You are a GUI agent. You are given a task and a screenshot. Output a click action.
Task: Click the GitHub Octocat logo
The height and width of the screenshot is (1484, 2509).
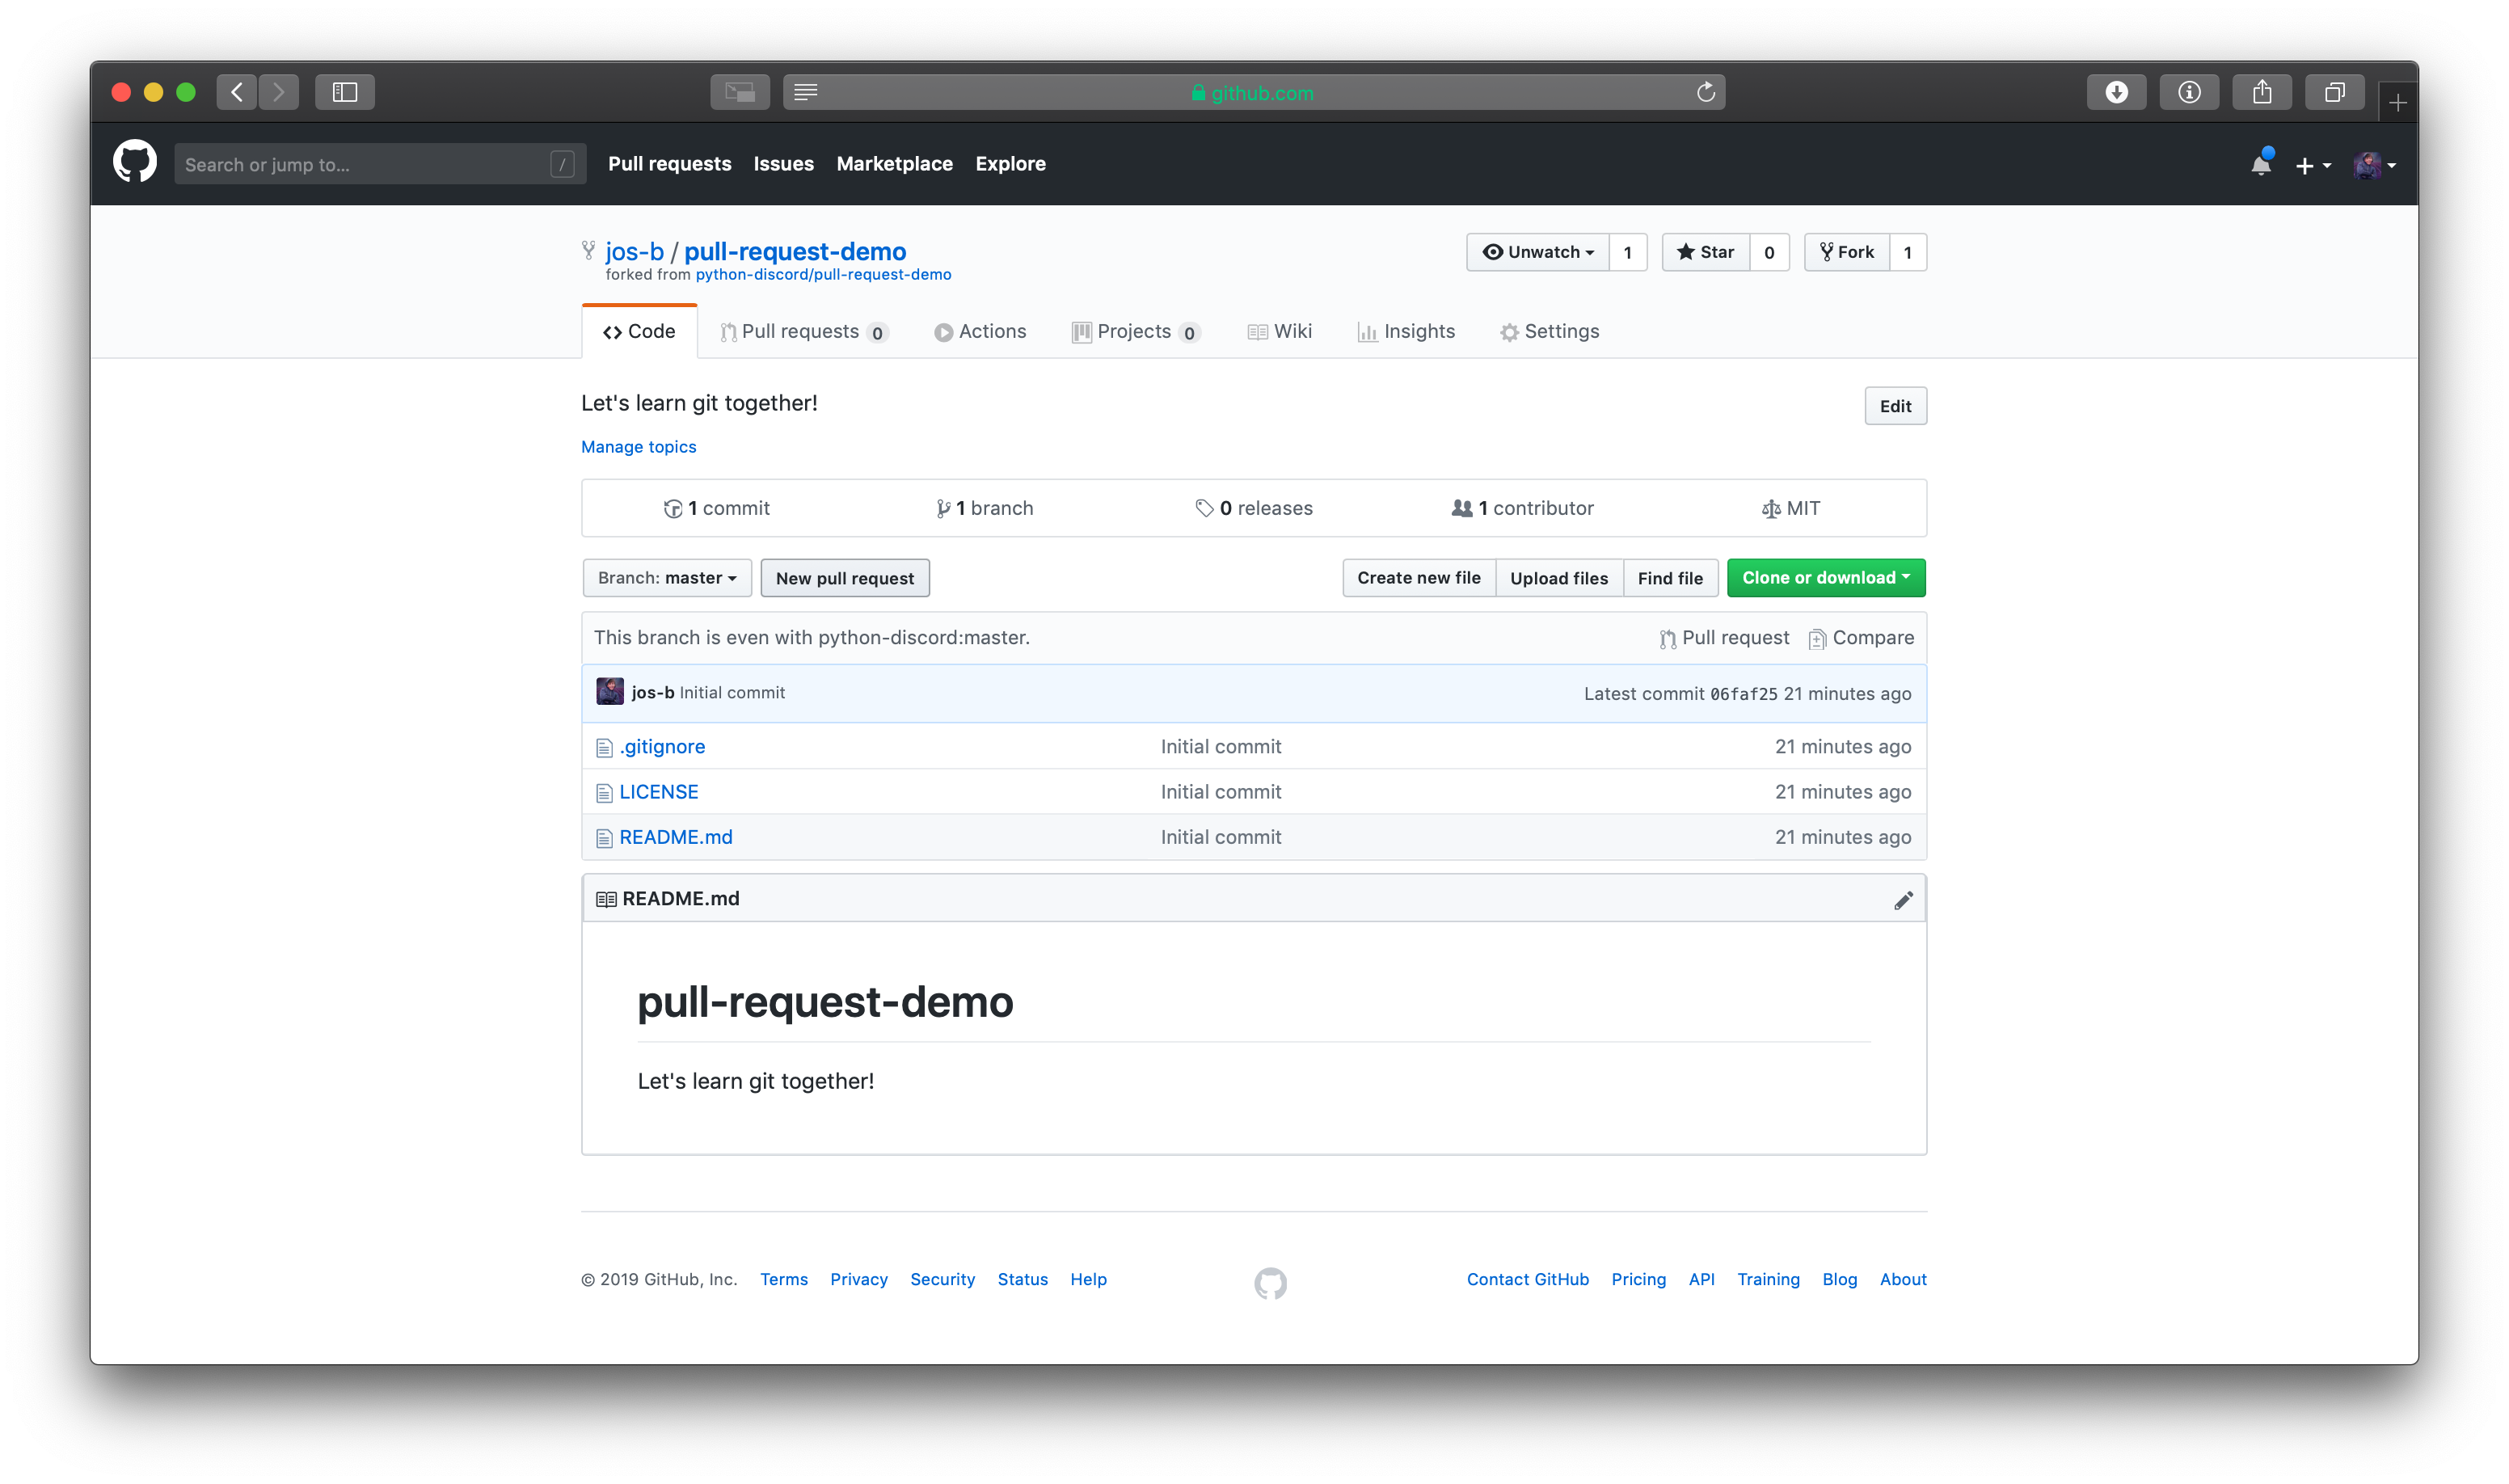135,162
